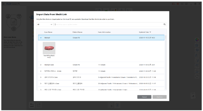Screen dimensions: 203x111
Task: Click the 'New-Milling-Machine.ply' file name label
Action: tap(49, 57)
